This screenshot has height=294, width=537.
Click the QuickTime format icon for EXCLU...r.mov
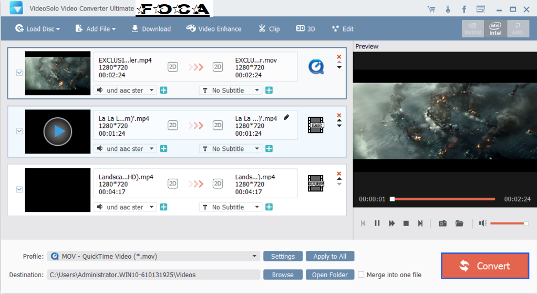[x=316, y=66]
